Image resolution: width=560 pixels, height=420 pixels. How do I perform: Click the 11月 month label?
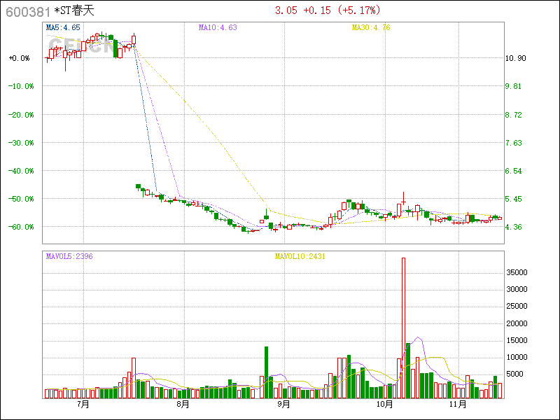coord(458,404)
